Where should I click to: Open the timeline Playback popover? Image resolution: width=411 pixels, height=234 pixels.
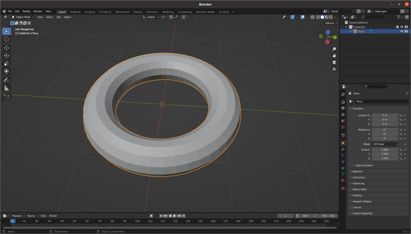18,216
